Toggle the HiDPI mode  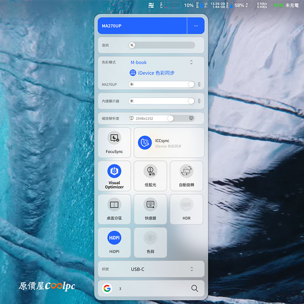click(114, 242)
